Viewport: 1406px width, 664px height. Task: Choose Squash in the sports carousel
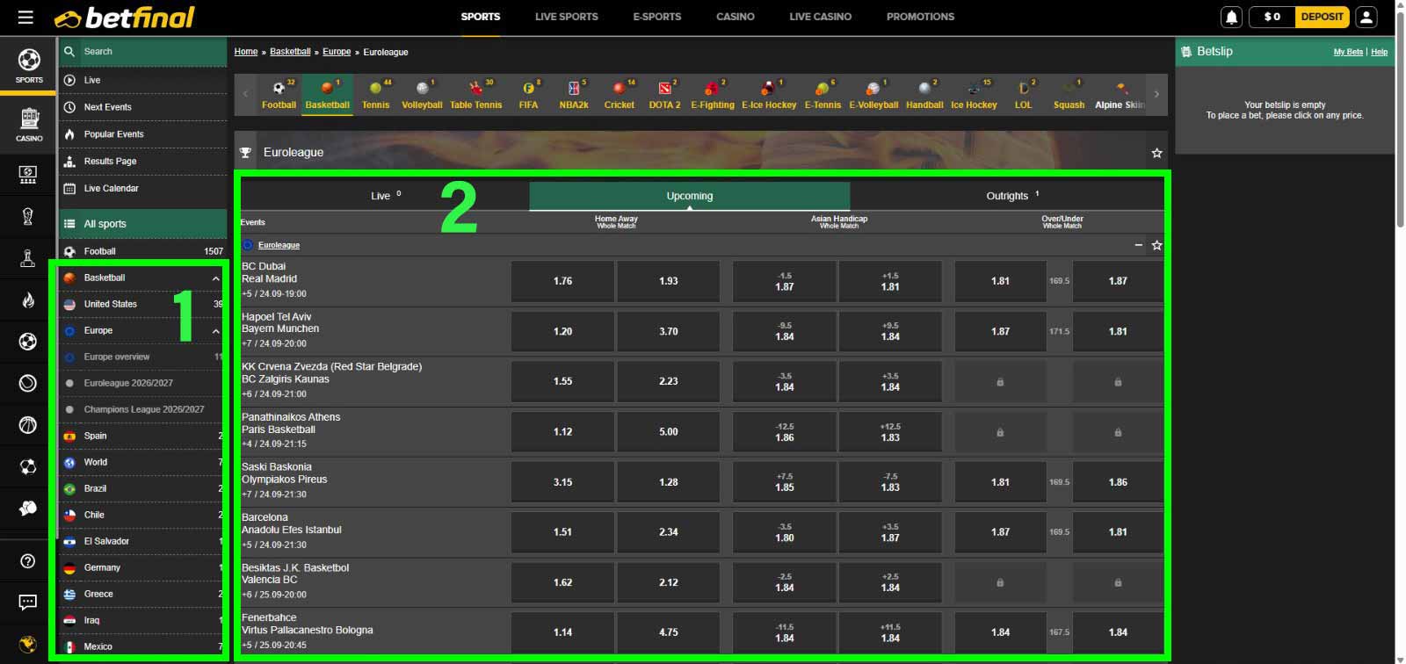(1069, 95)
